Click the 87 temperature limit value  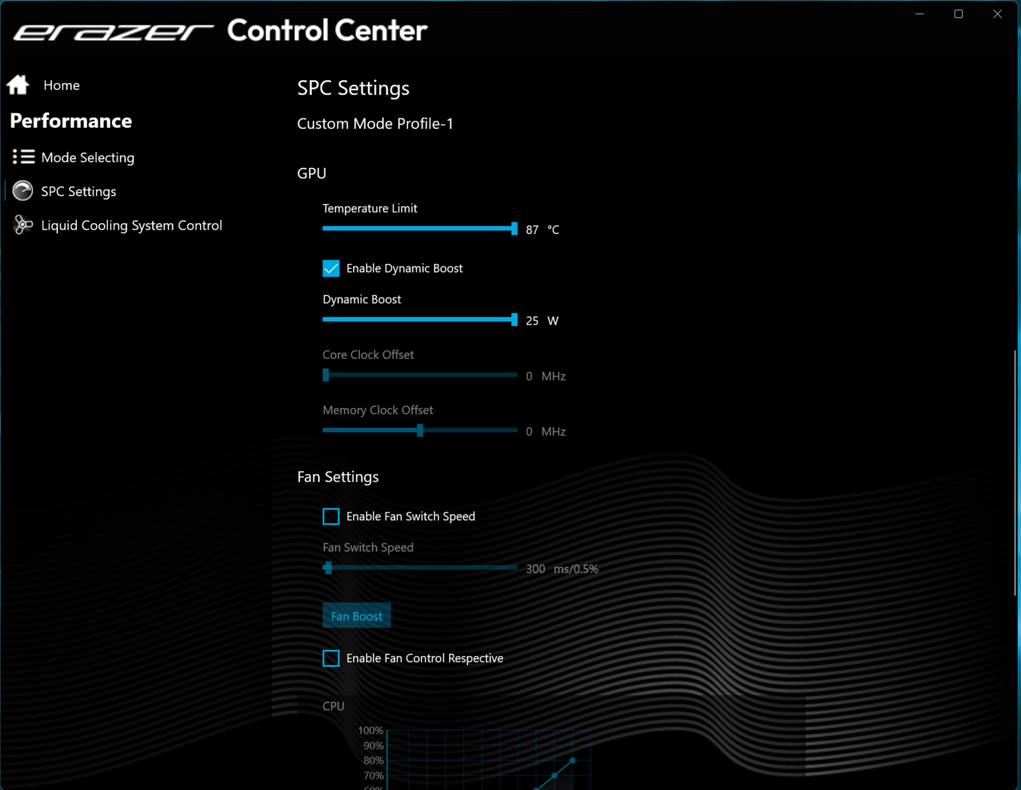(532, 230)
